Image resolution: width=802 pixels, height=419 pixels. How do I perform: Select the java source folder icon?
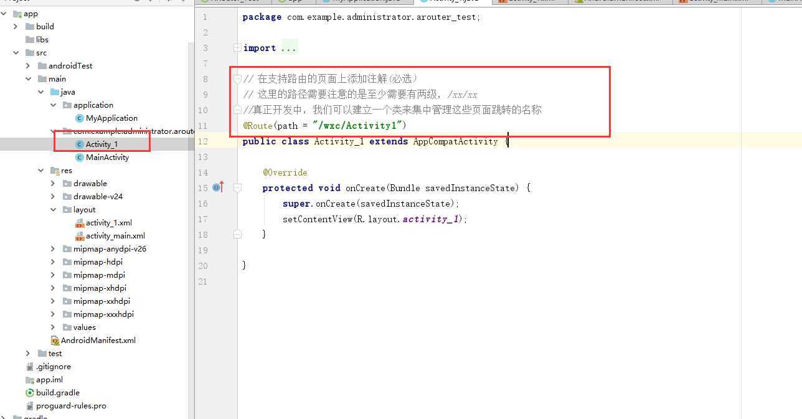pos(55,92)
